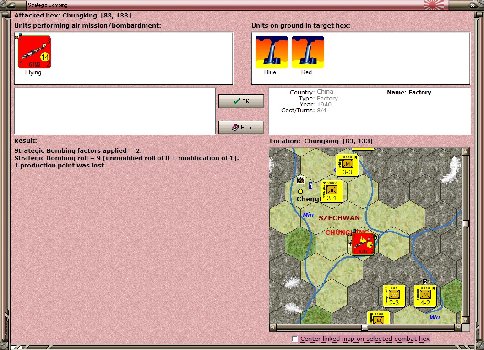
Task: Click the Year value '1940'
Action: pyautogui.click(x=324, y=105)
